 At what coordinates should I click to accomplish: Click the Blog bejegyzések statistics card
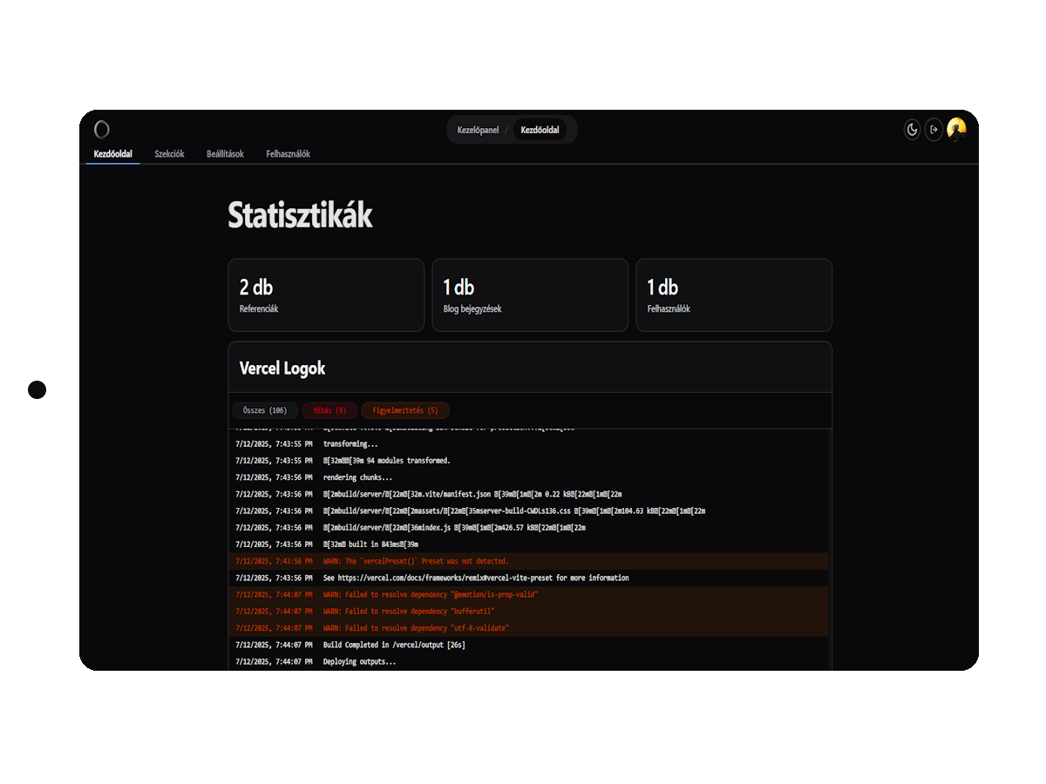(x=530, y=294)
